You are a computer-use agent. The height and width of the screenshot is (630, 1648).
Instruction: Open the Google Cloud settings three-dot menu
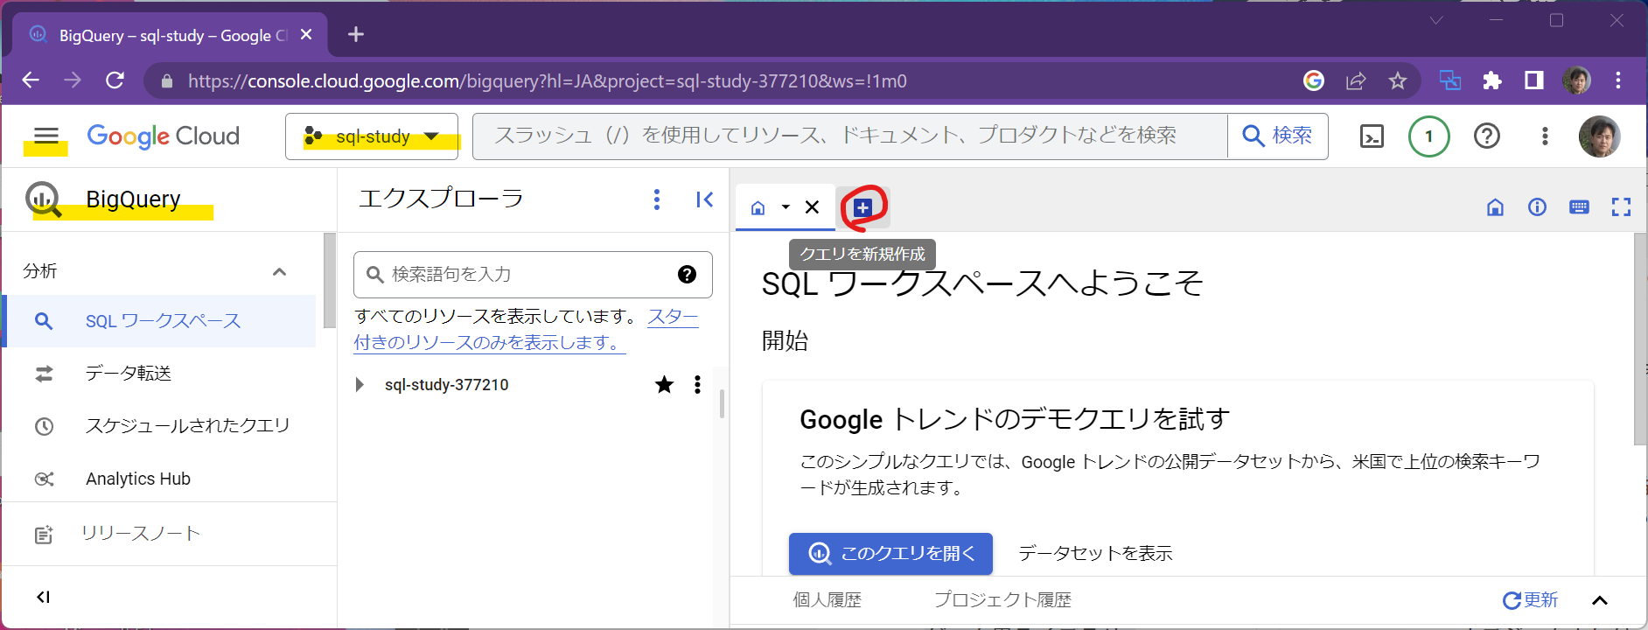[1545, 136]
